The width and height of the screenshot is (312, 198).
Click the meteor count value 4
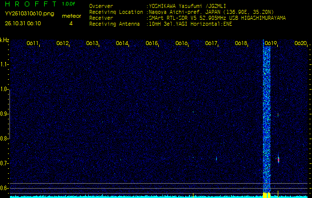tap(70, 23)
